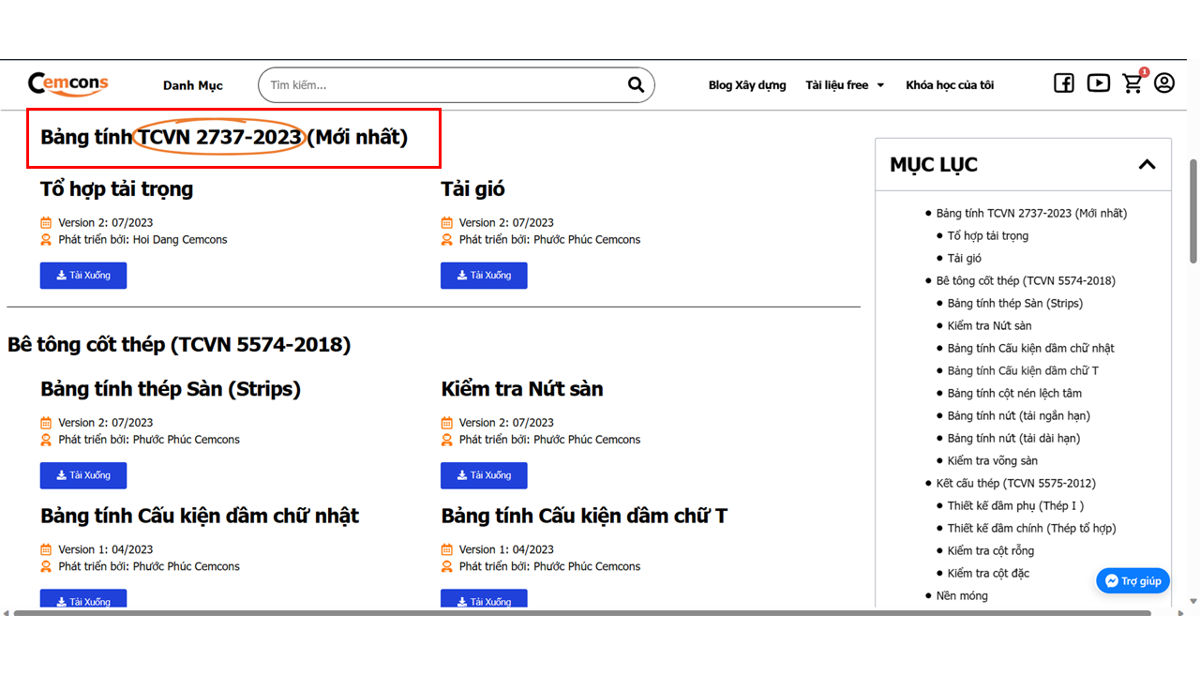The image size is (1200, 675).
Task: Collapse the MỤC LỤC panel
Action: click(1147, 165)
